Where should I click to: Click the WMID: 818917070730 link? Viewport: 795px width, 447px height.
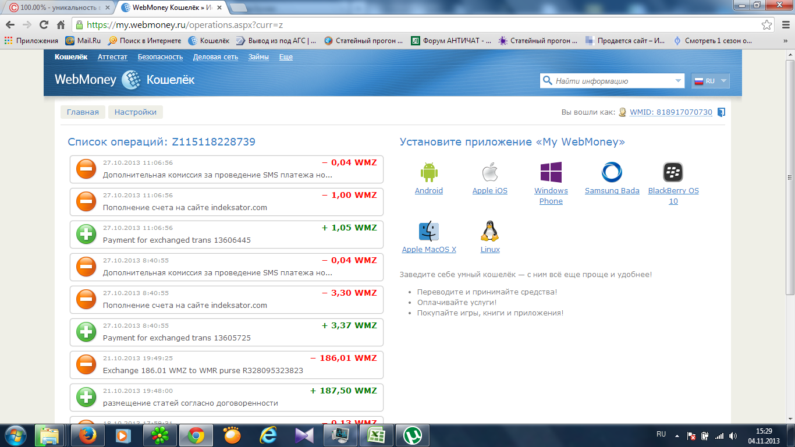pos(671,112)
